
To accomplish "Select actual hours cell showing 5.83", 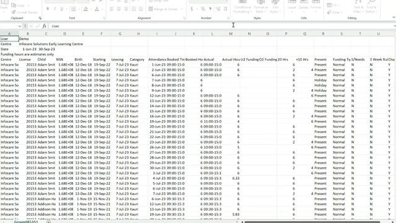I will click(231, 214).
